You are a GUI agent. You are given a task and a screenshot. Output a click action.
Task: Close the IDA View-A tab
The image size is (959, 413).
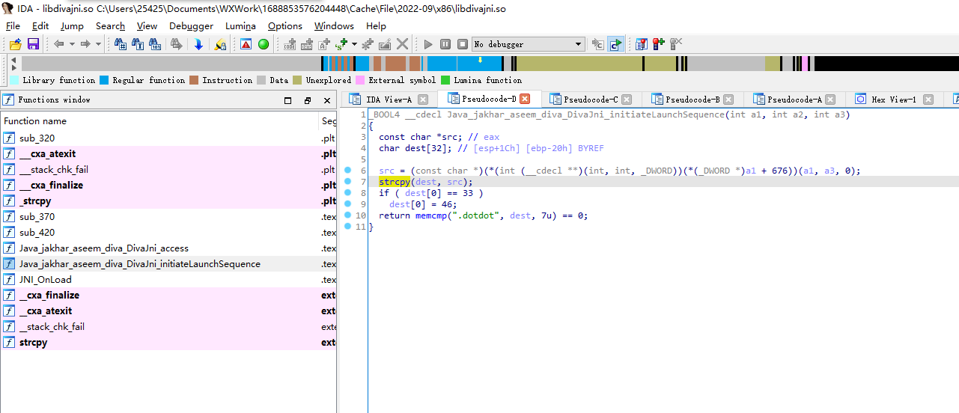click(x=423, y=99)
